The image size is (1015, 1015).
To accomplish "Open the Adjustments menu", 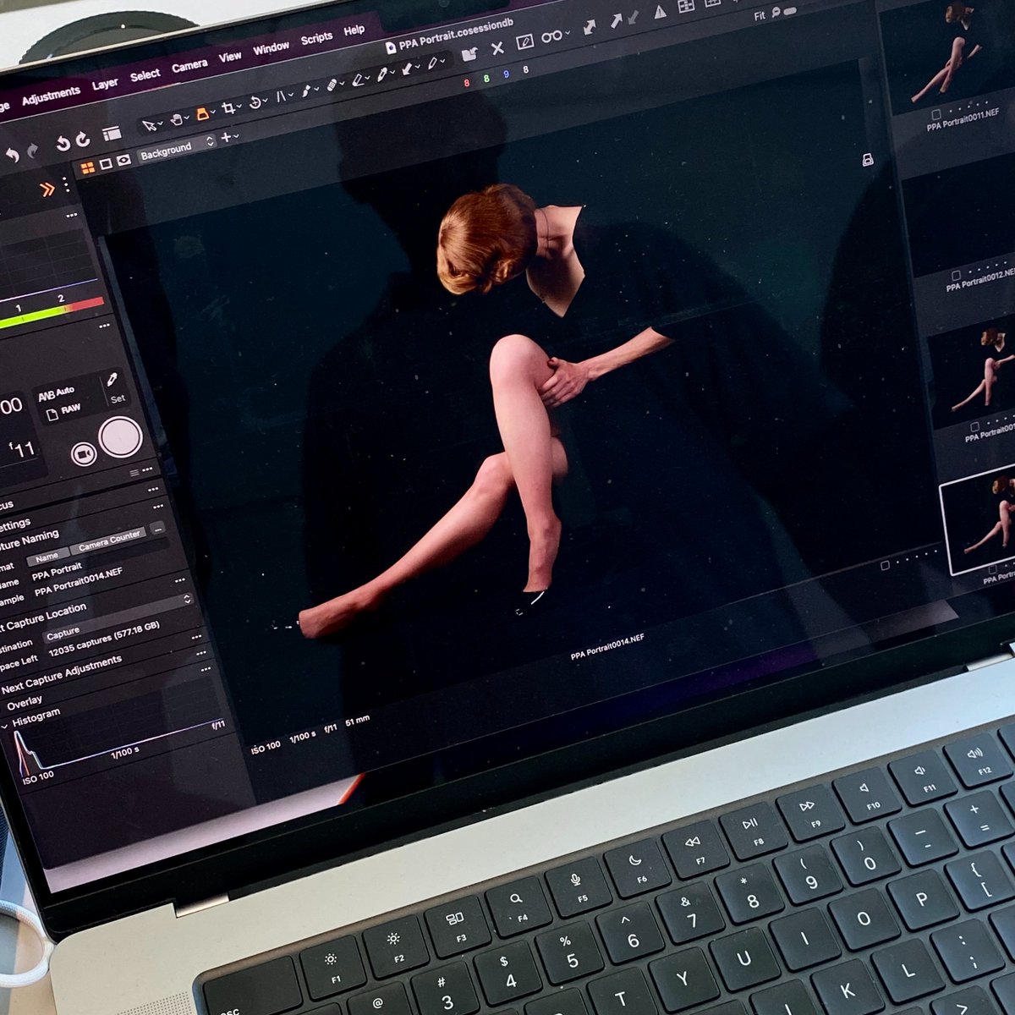I will (x=51, y=96).
